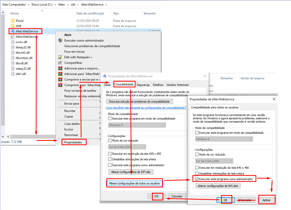Click WinRAR icon beside 'Comprimir e enviar por e-'
Image resolution: width=291 pixels, height=210 pixels.
click(x=60, y=80)
